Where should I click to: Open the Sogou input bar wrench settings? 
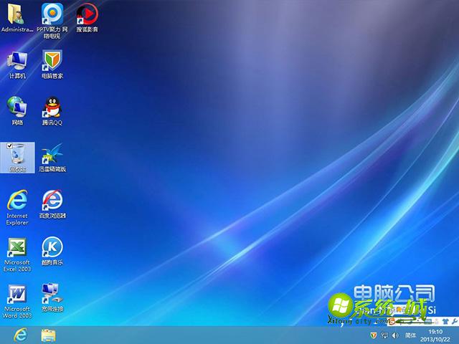coord(454,321)
